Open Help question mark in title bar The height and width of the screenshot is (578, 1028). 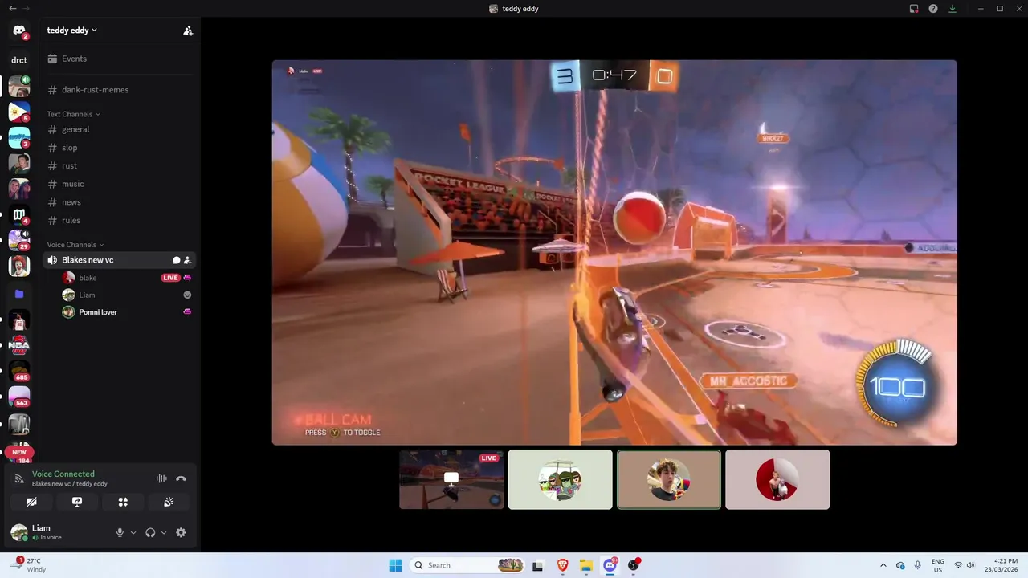click(x=933, y=9)
